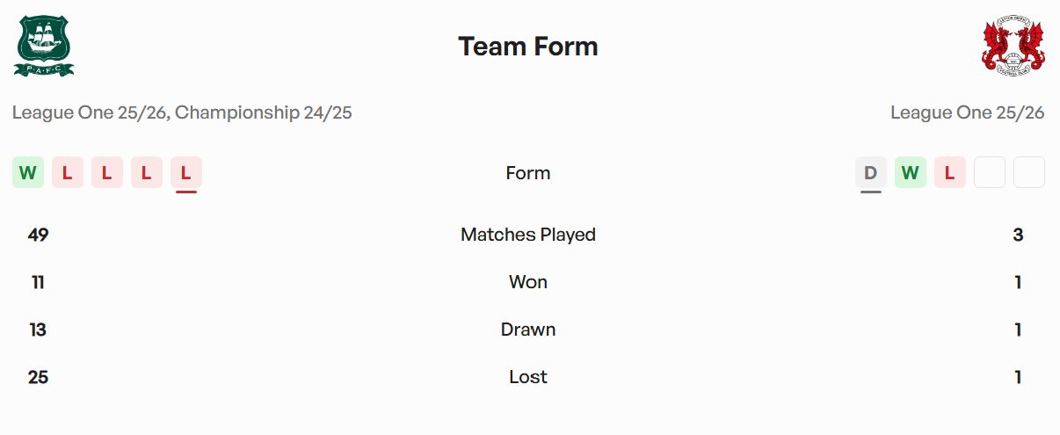The height and width of the screenshot is (435, 1060).
Task: Click Plymouth's 49 matches played value
Action: coord(38,235)
